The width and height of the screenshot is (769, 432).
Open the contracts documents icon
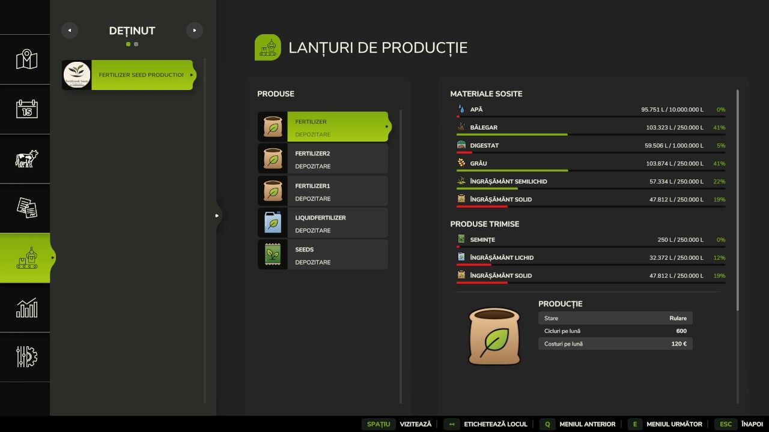coord(26,208)
